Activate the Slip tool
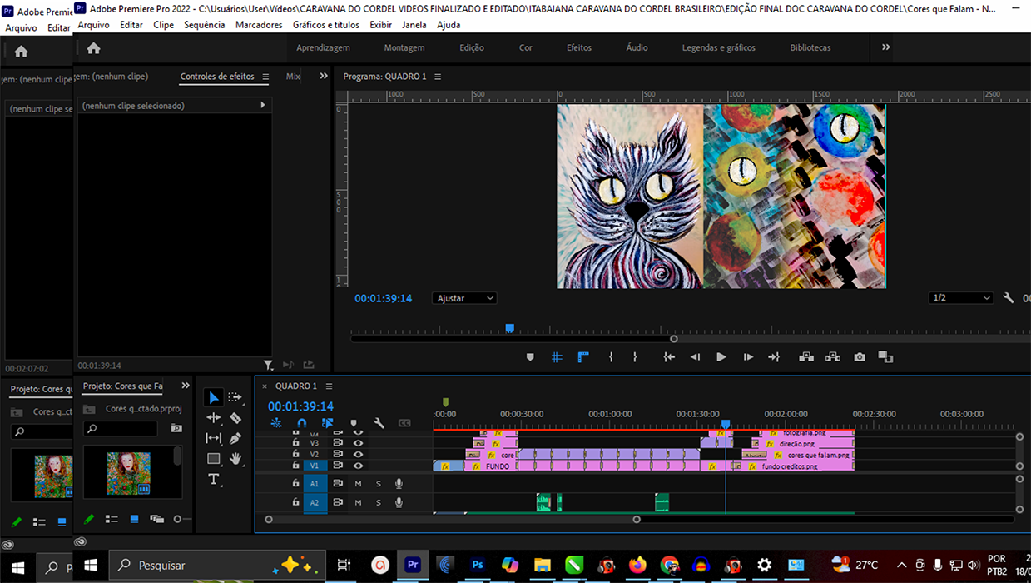Screen dimensions: 1031x583 point(214,438)
